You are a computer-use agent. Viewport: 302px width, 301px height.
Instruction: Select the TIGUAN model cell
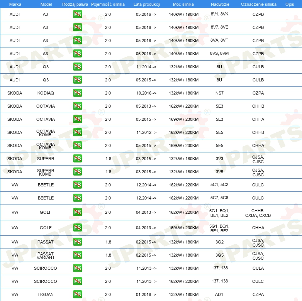click(x=46, y=294)
